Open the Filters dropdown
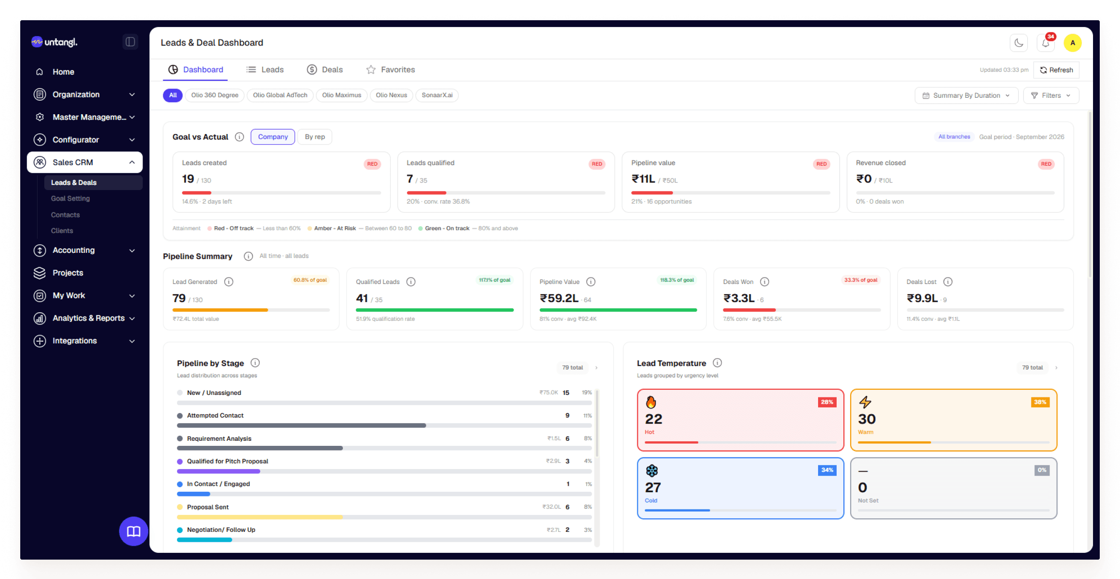 point(1051,96)
